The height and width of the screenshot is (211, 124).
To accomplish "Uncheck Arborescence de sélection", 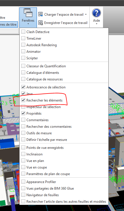I will coord(23,87).
